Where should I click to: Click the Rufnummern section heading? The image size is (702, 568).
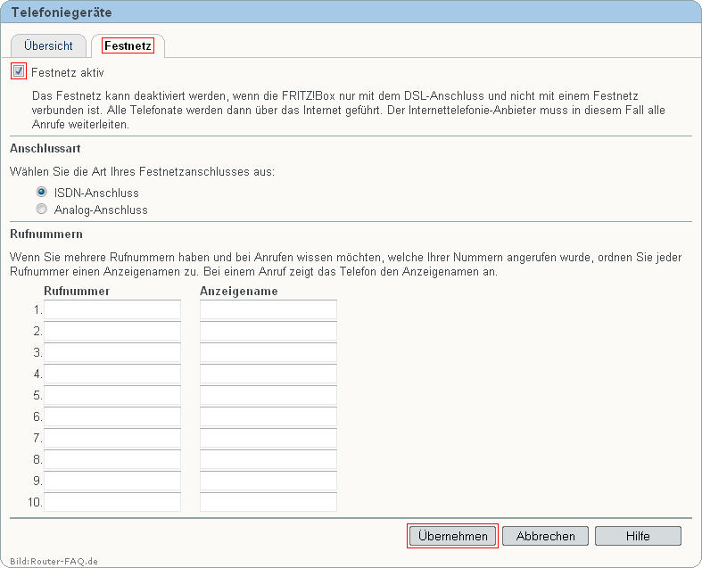[x=46, y=235]
